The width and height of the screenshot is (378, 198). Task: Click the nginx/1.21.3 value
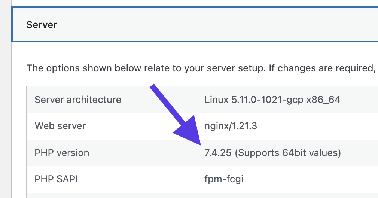(x=231, y=126)
